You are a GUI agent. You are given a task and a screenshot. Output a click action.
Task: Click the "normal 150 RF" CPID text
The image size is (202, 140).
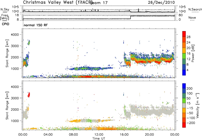click(x=36, y=25)
